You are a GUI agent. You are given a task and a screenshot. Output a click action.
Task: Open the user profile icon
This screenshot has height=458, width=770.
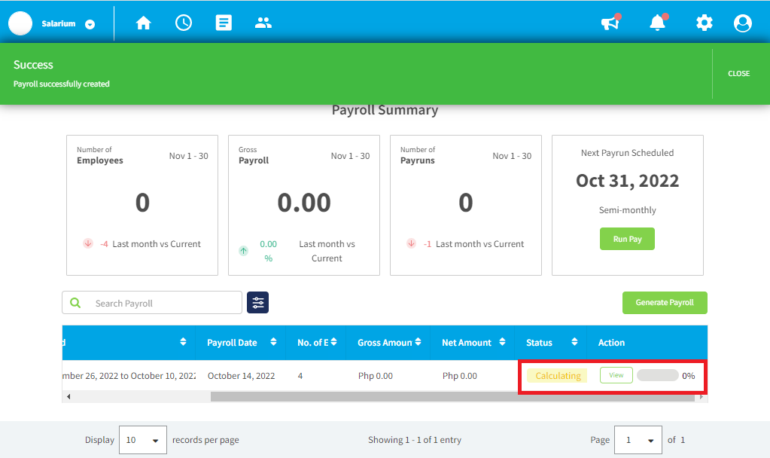click(742, 23)
